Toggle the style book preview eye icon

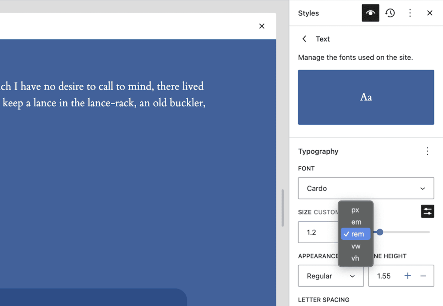(x=370, y=13)
